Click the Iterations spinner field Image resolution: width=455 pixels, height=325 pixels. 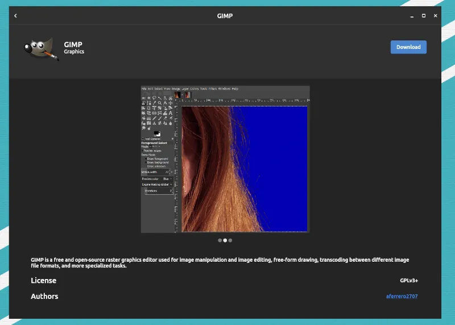(158, 191)
